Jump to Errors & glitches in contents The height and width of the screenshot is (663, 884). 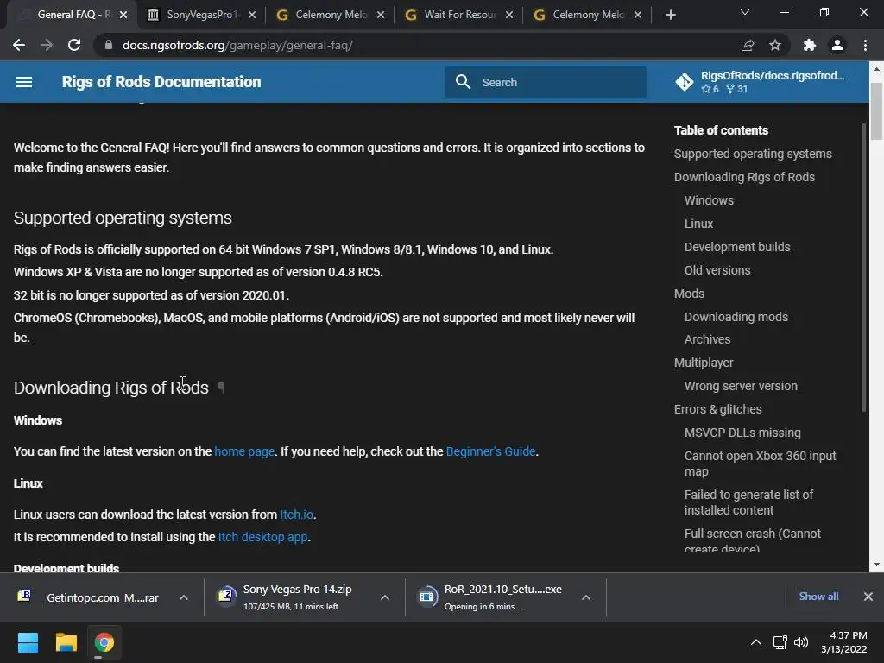(717, 409)
